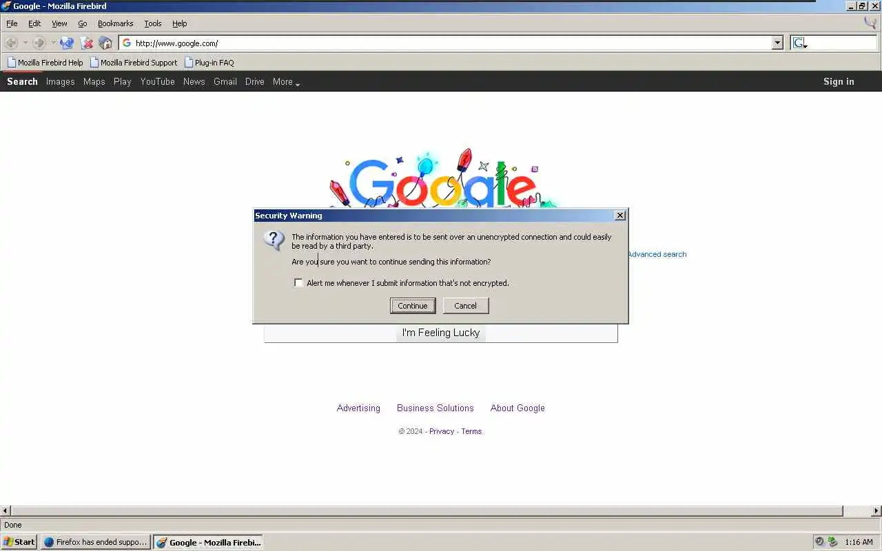Restore down the Firebird window

862,6
